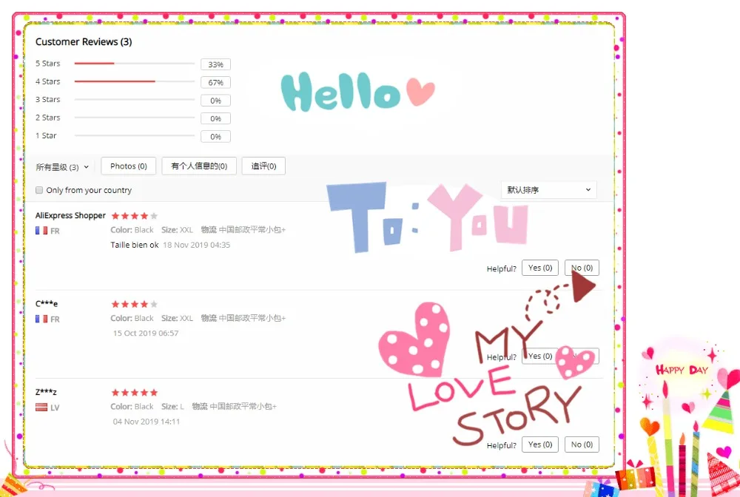
Task: Check the 'Only from your country' checkbox
Action: [39, 190]
